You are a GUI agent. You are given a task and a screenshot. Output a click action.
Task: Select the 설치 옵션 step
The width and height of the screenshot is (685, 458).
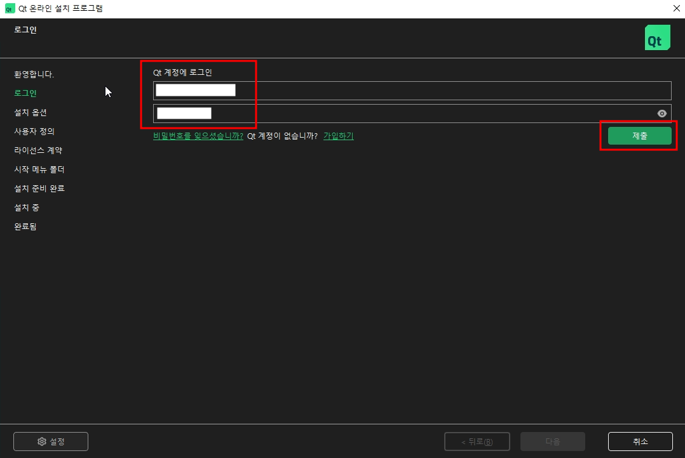click(x=30, y=112)
